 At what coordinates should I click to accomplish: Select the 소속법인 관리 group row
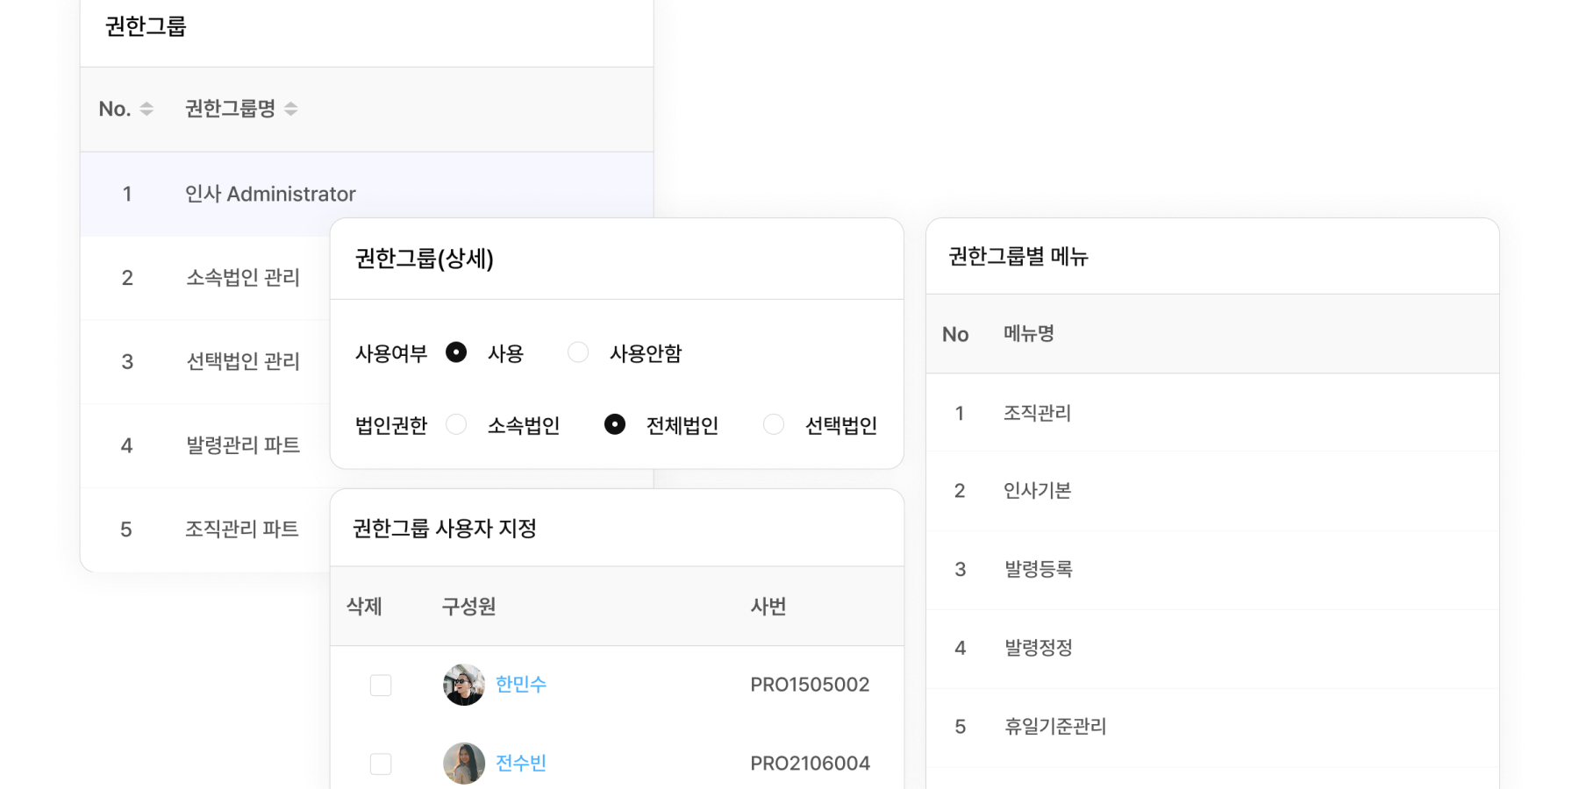point(242,278)
